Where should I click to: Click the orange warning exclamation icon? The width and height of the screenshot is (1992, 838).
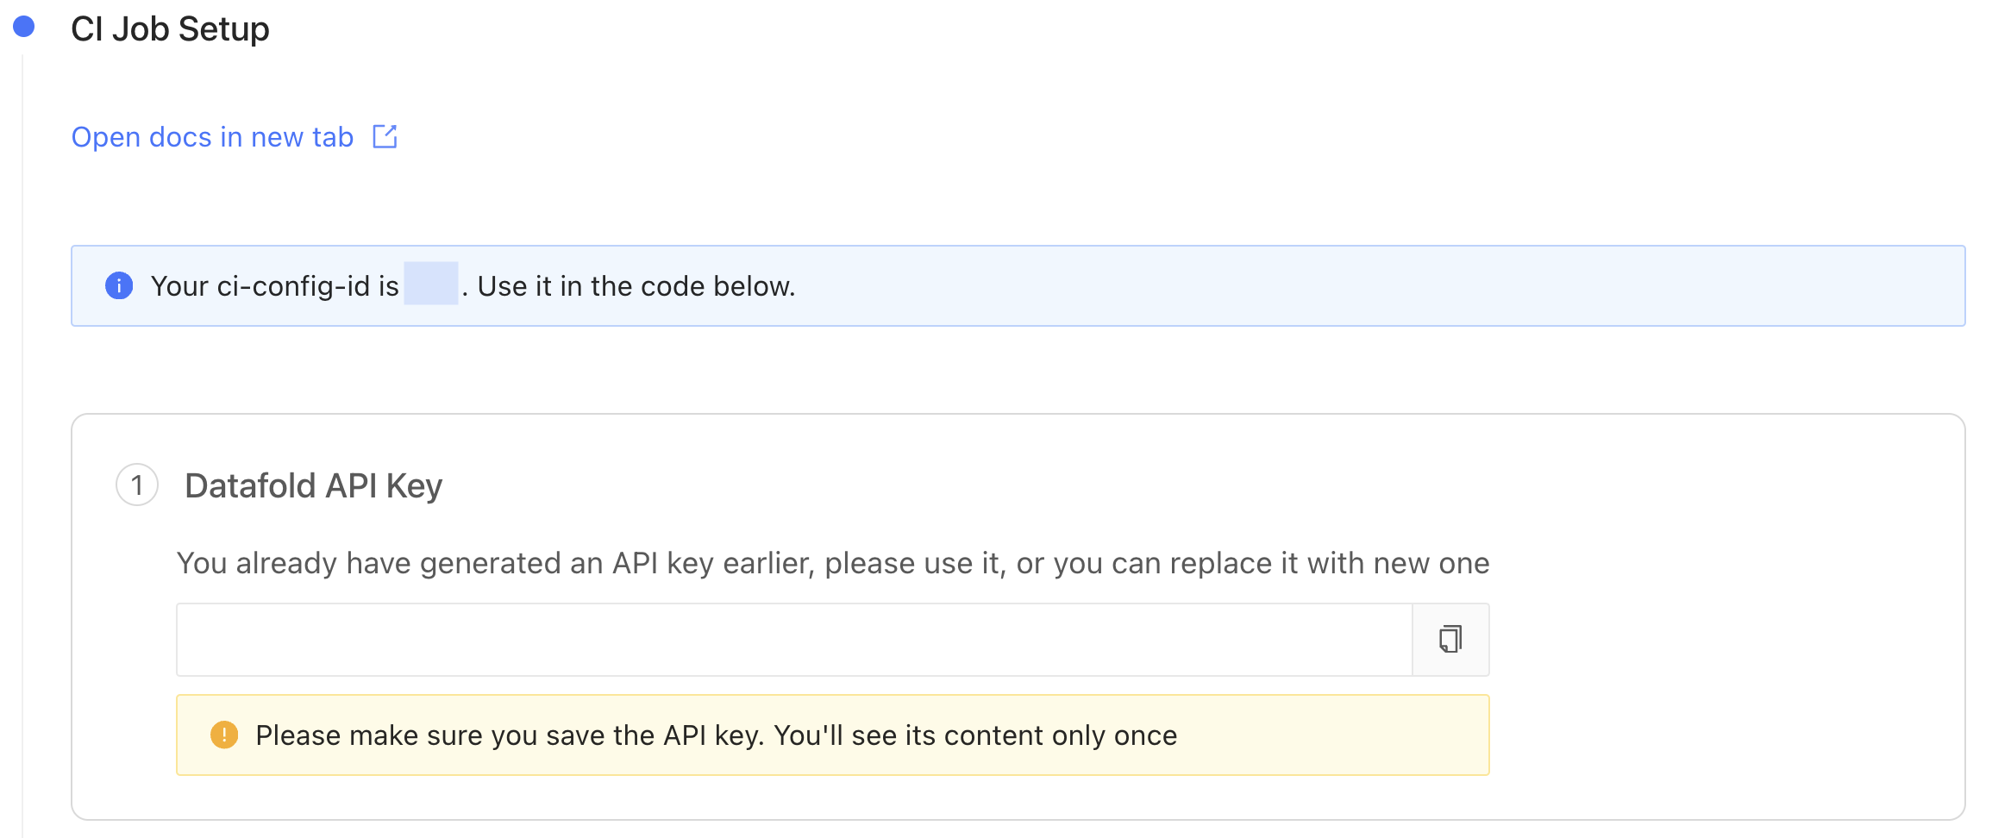tap(224, 735)
